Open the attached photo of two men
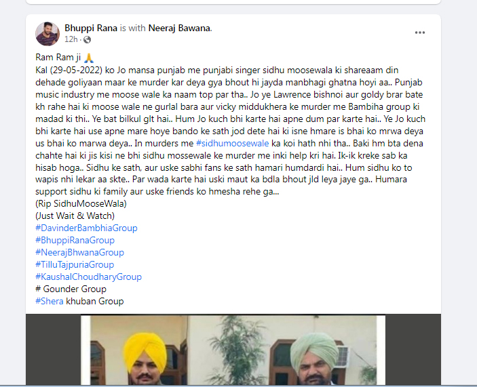 [x=233, y=350]
